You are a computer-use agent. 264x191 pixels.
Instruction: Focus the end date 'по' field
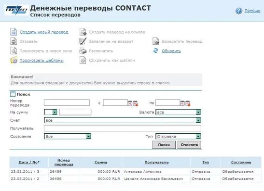pos(167,102)
